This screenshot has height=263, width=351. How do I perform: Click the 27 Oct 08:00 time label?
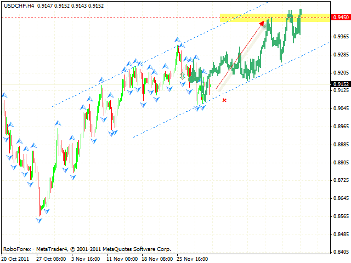click(52, 258)
